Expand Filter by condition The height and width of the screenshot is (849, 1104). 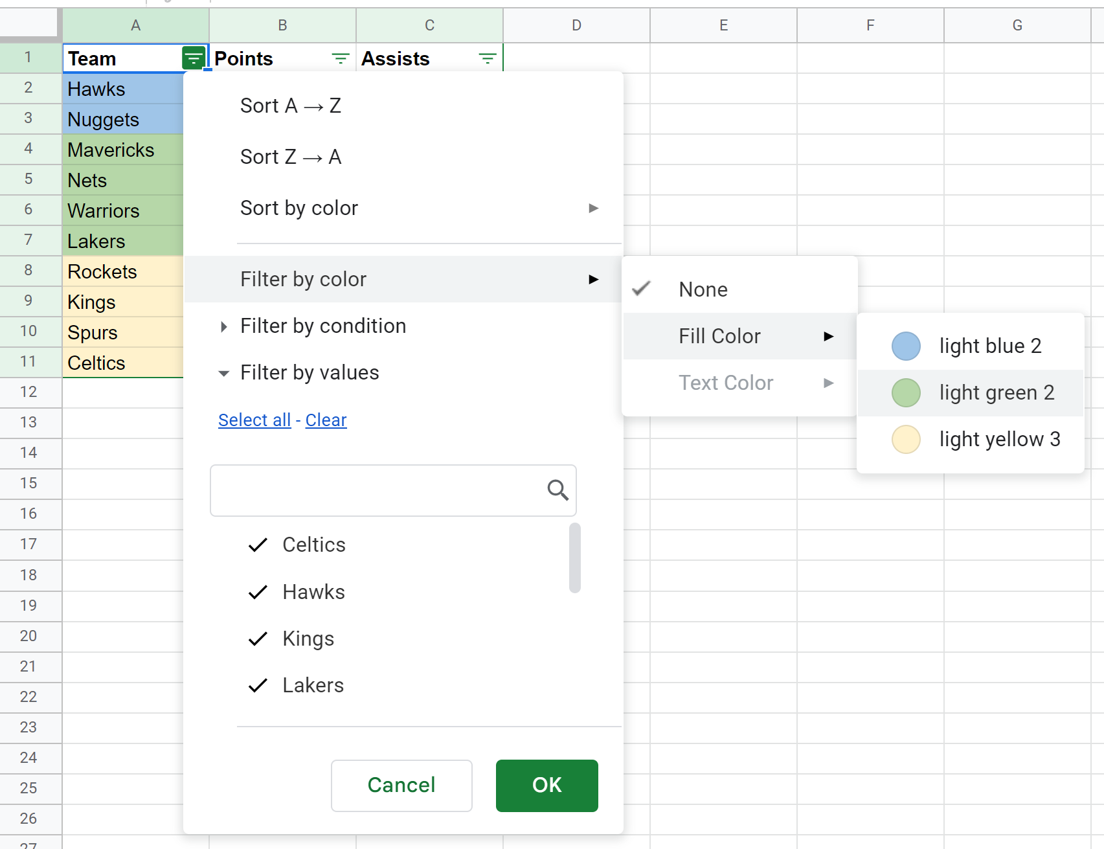coord(322,326)
